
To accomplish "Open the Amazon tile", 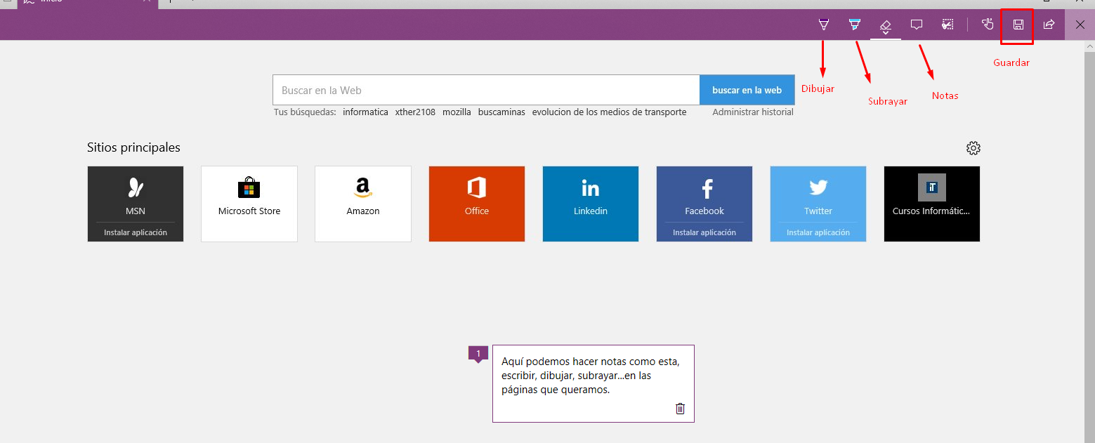I will coord(363,204).
